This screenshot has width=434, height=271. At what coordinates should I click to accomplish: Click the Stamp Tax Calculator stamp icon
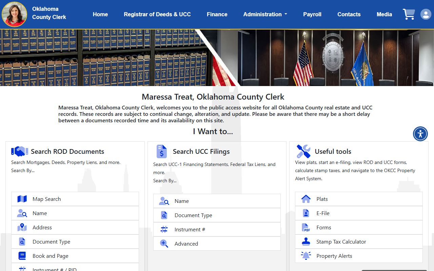pos(306,242)
